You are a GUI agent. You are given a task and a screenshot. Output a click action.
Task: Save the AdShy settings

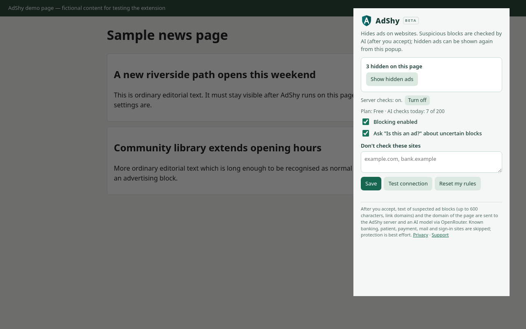coord(371,183)
